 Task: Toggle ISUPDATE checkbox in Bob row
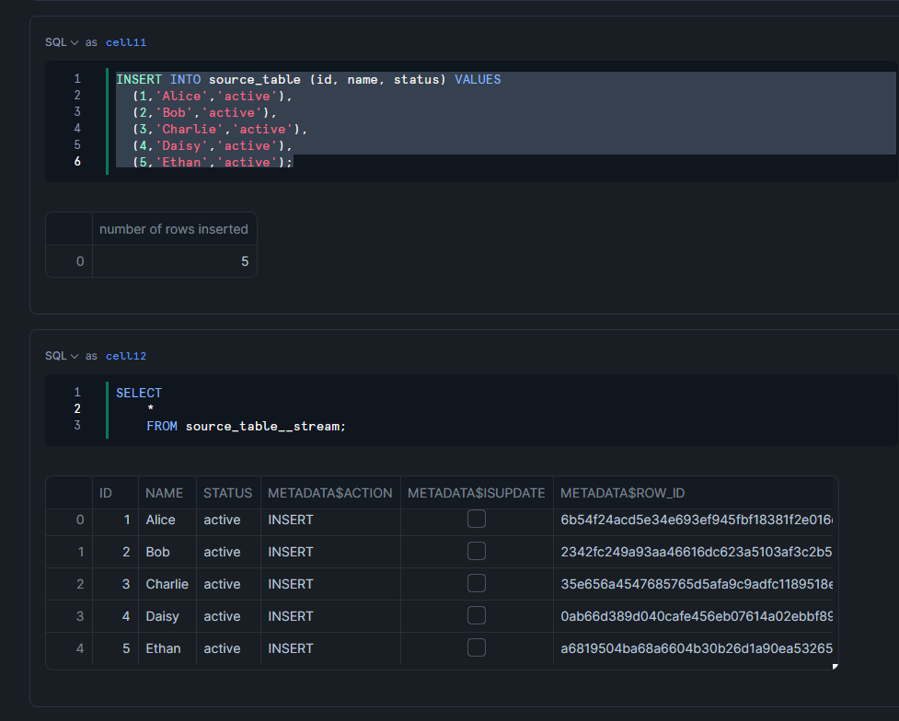click(x=477, y=552)
